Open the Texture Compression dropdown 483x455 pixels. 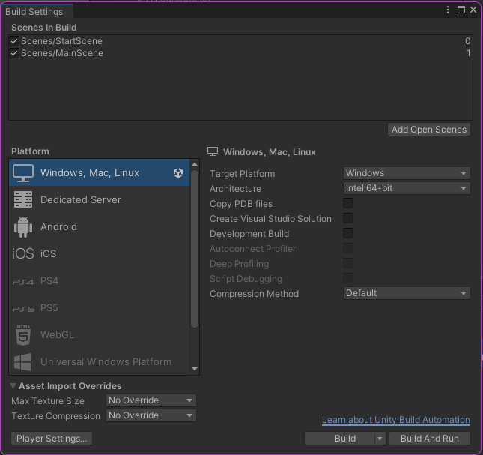(151, 415)
